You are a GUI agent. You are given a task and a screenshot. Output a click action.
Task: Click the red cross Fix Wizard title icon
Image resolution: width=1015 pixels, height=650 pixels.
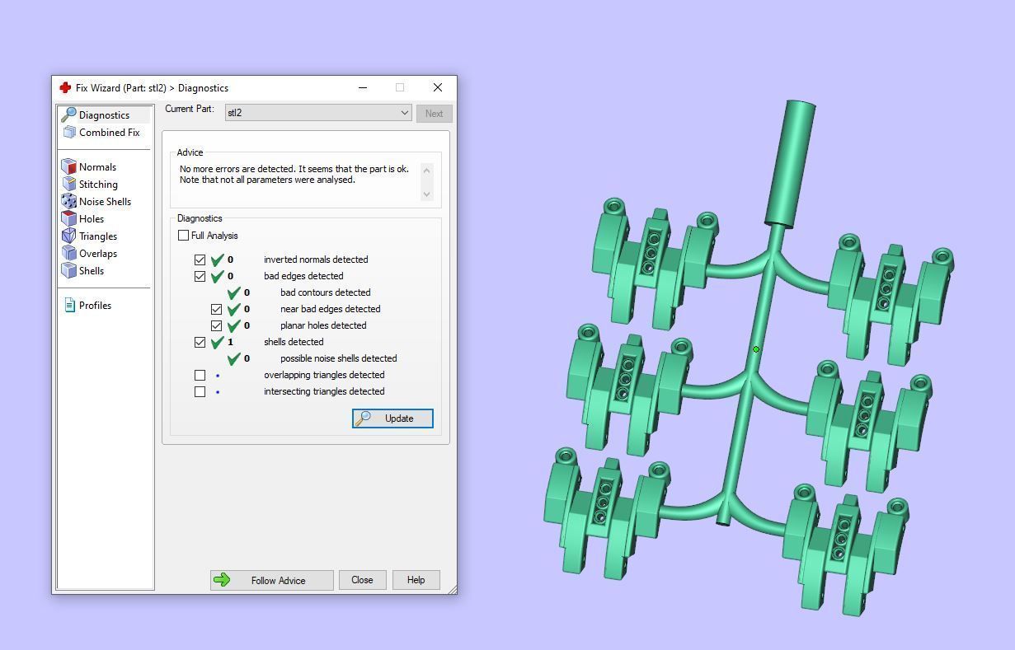coord(65,87)
